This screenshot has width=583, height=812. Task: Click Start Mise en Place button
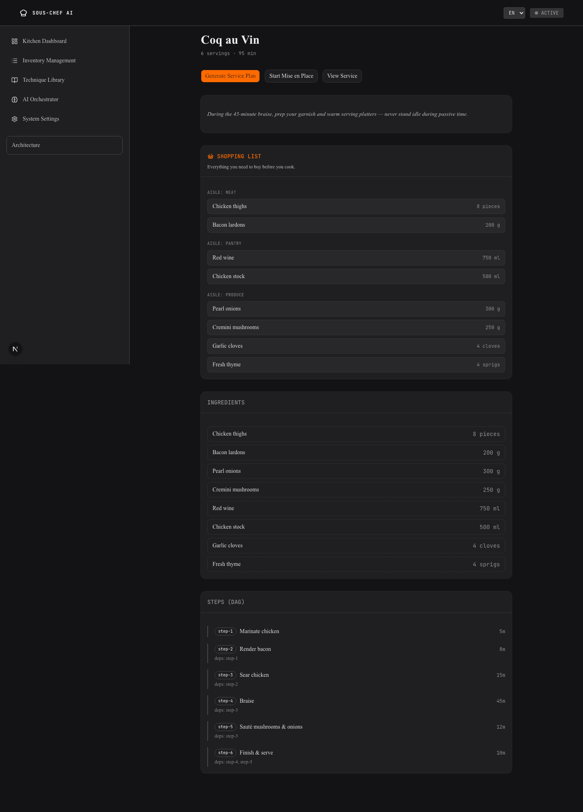(x=291, y=76)
